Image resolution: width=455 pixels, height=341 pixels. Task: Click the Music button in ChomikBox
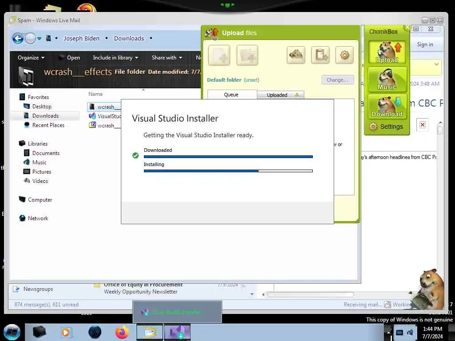[387, 79]
